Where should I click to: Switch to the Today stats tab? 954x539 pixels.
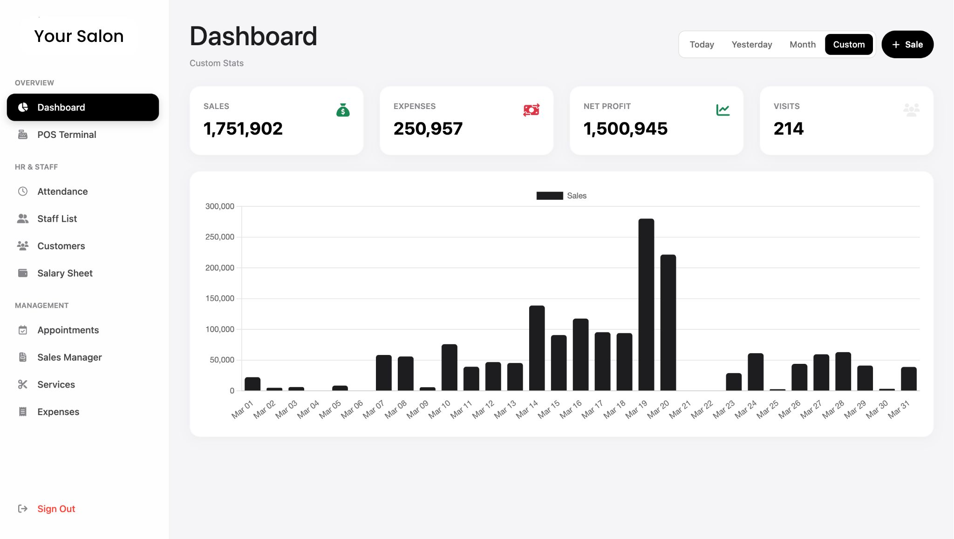pyautogui.click(x=702, y=44)
